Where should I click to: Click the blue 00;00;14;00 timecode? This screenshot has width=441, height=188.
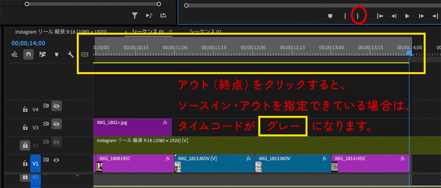(28, 43)
